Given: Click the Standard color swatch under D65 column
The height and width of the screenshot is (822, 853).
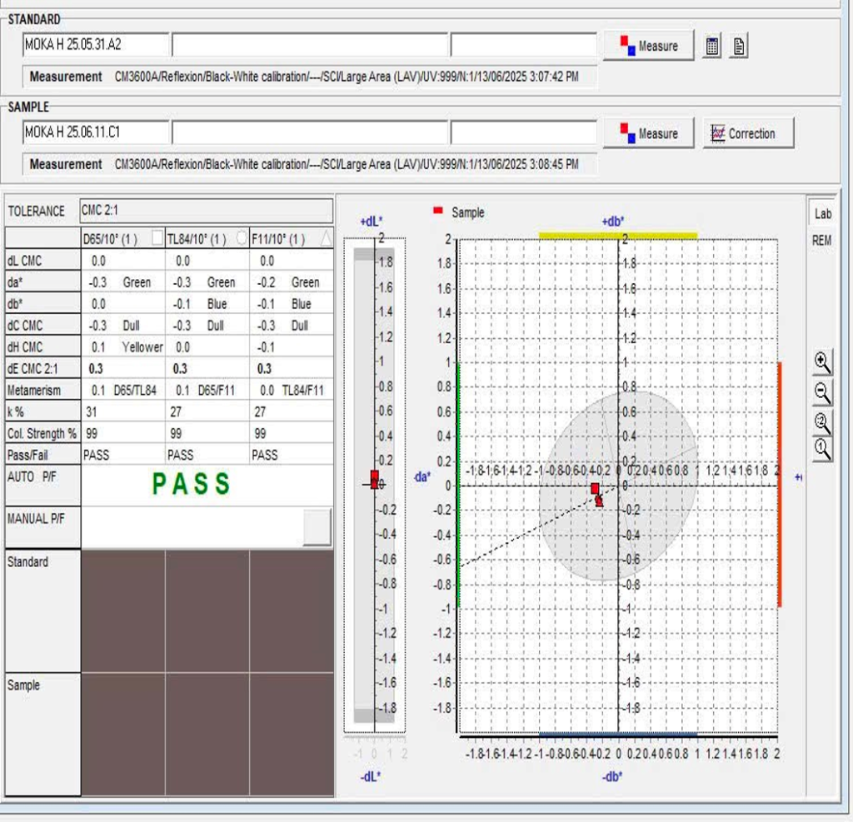Looking at the screenshot, I should 122,610.
